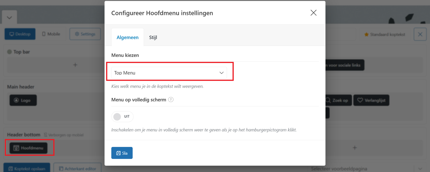Toggle the Menu op volledig scherm switch
430x172 pixels.
point(122,117)
